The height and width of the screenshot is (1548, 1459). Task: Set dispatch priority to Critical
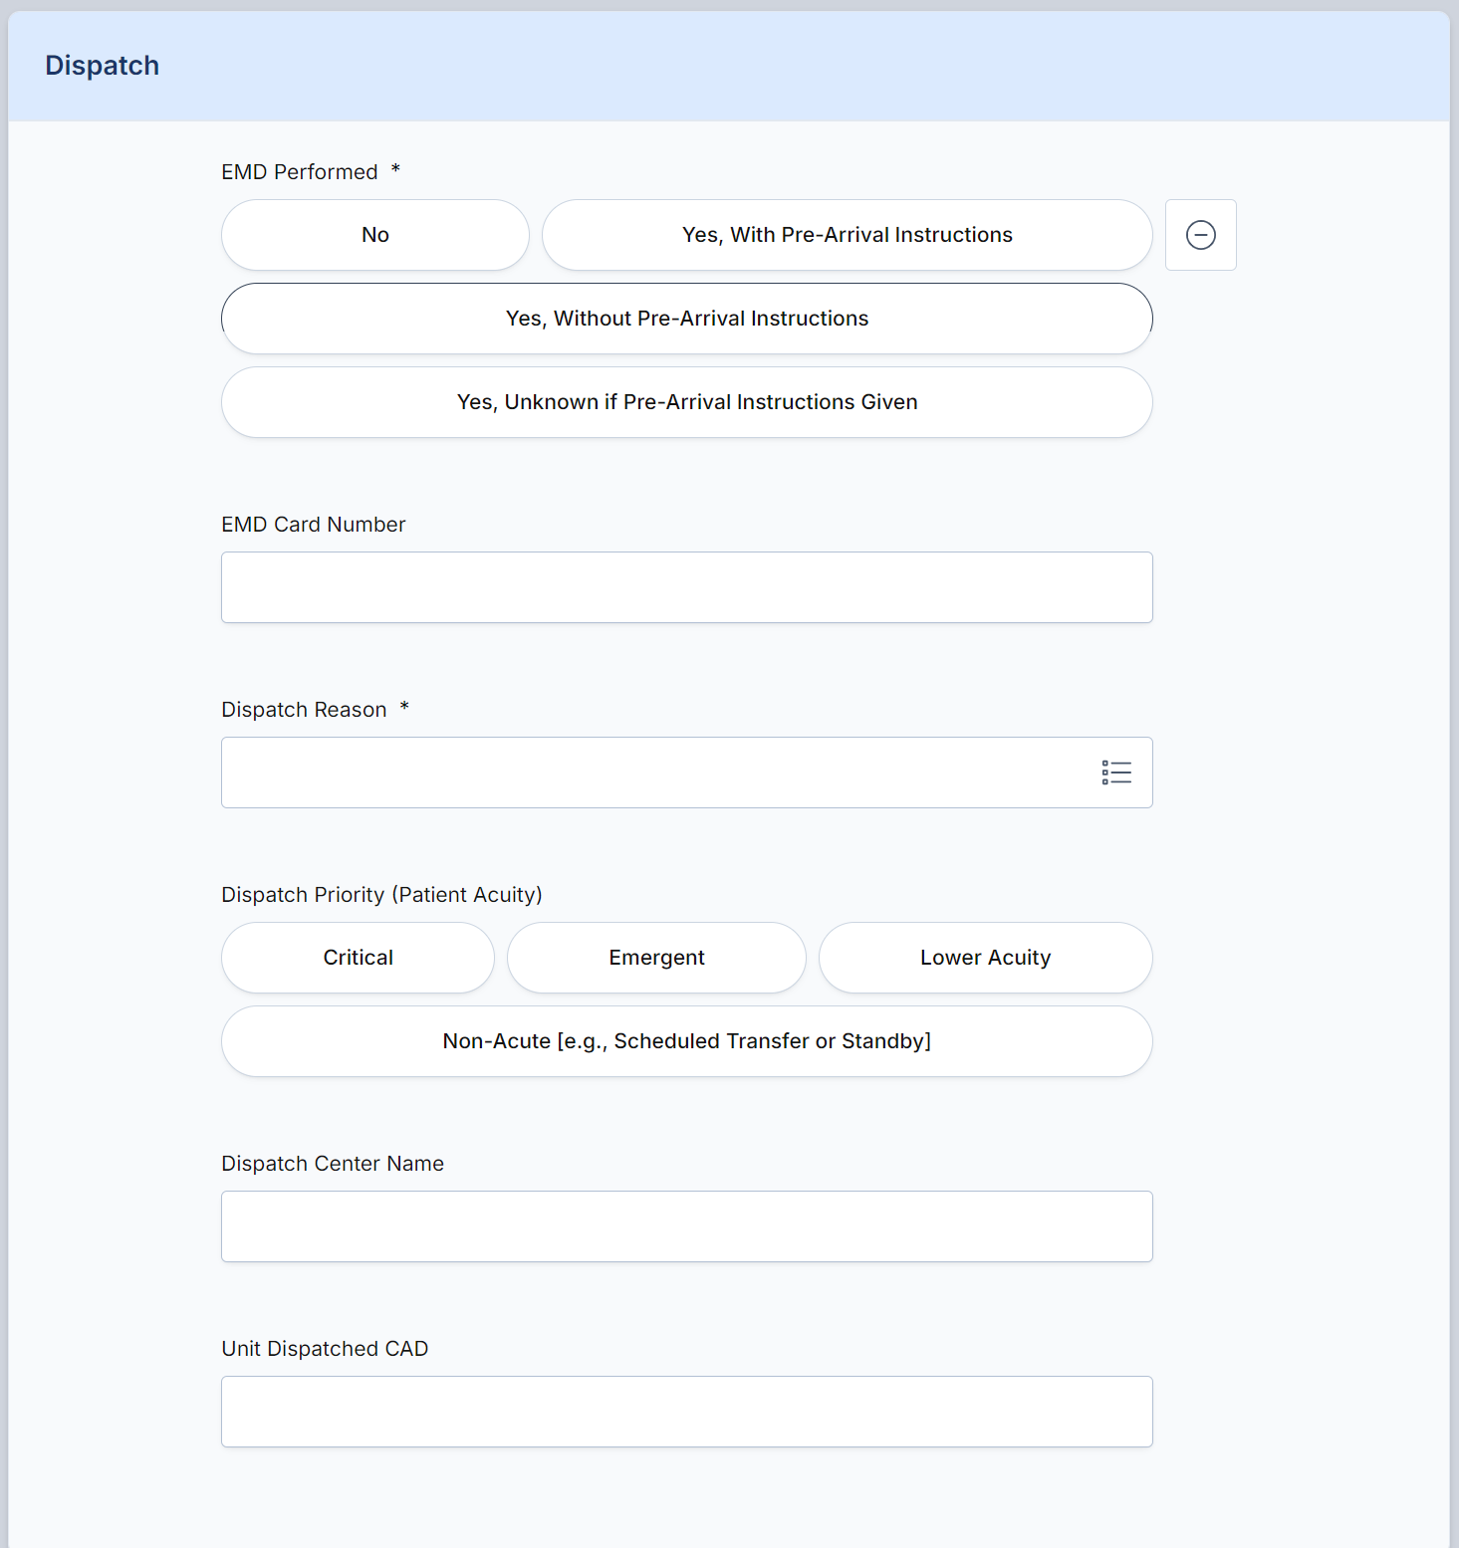click(358, 958)
